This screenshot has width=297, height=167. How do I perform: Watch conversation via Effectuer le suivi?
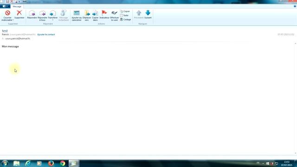tap(115, 15)
